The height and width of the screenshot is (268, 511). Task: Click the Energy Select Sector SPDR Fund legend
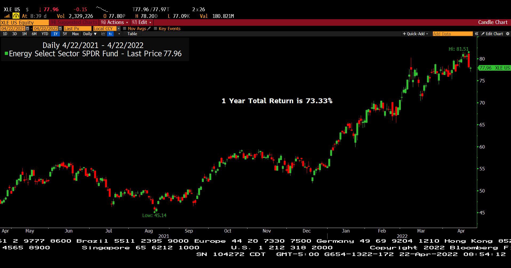95,54
